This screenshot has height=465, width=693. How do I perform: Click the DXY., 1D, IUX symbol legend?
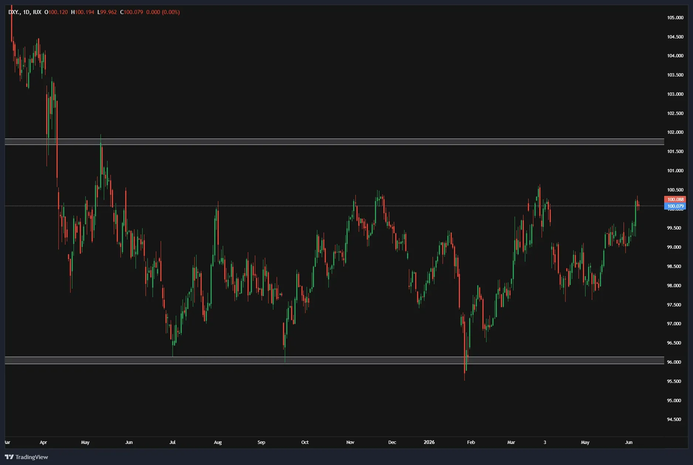click(x=25, y=12)
